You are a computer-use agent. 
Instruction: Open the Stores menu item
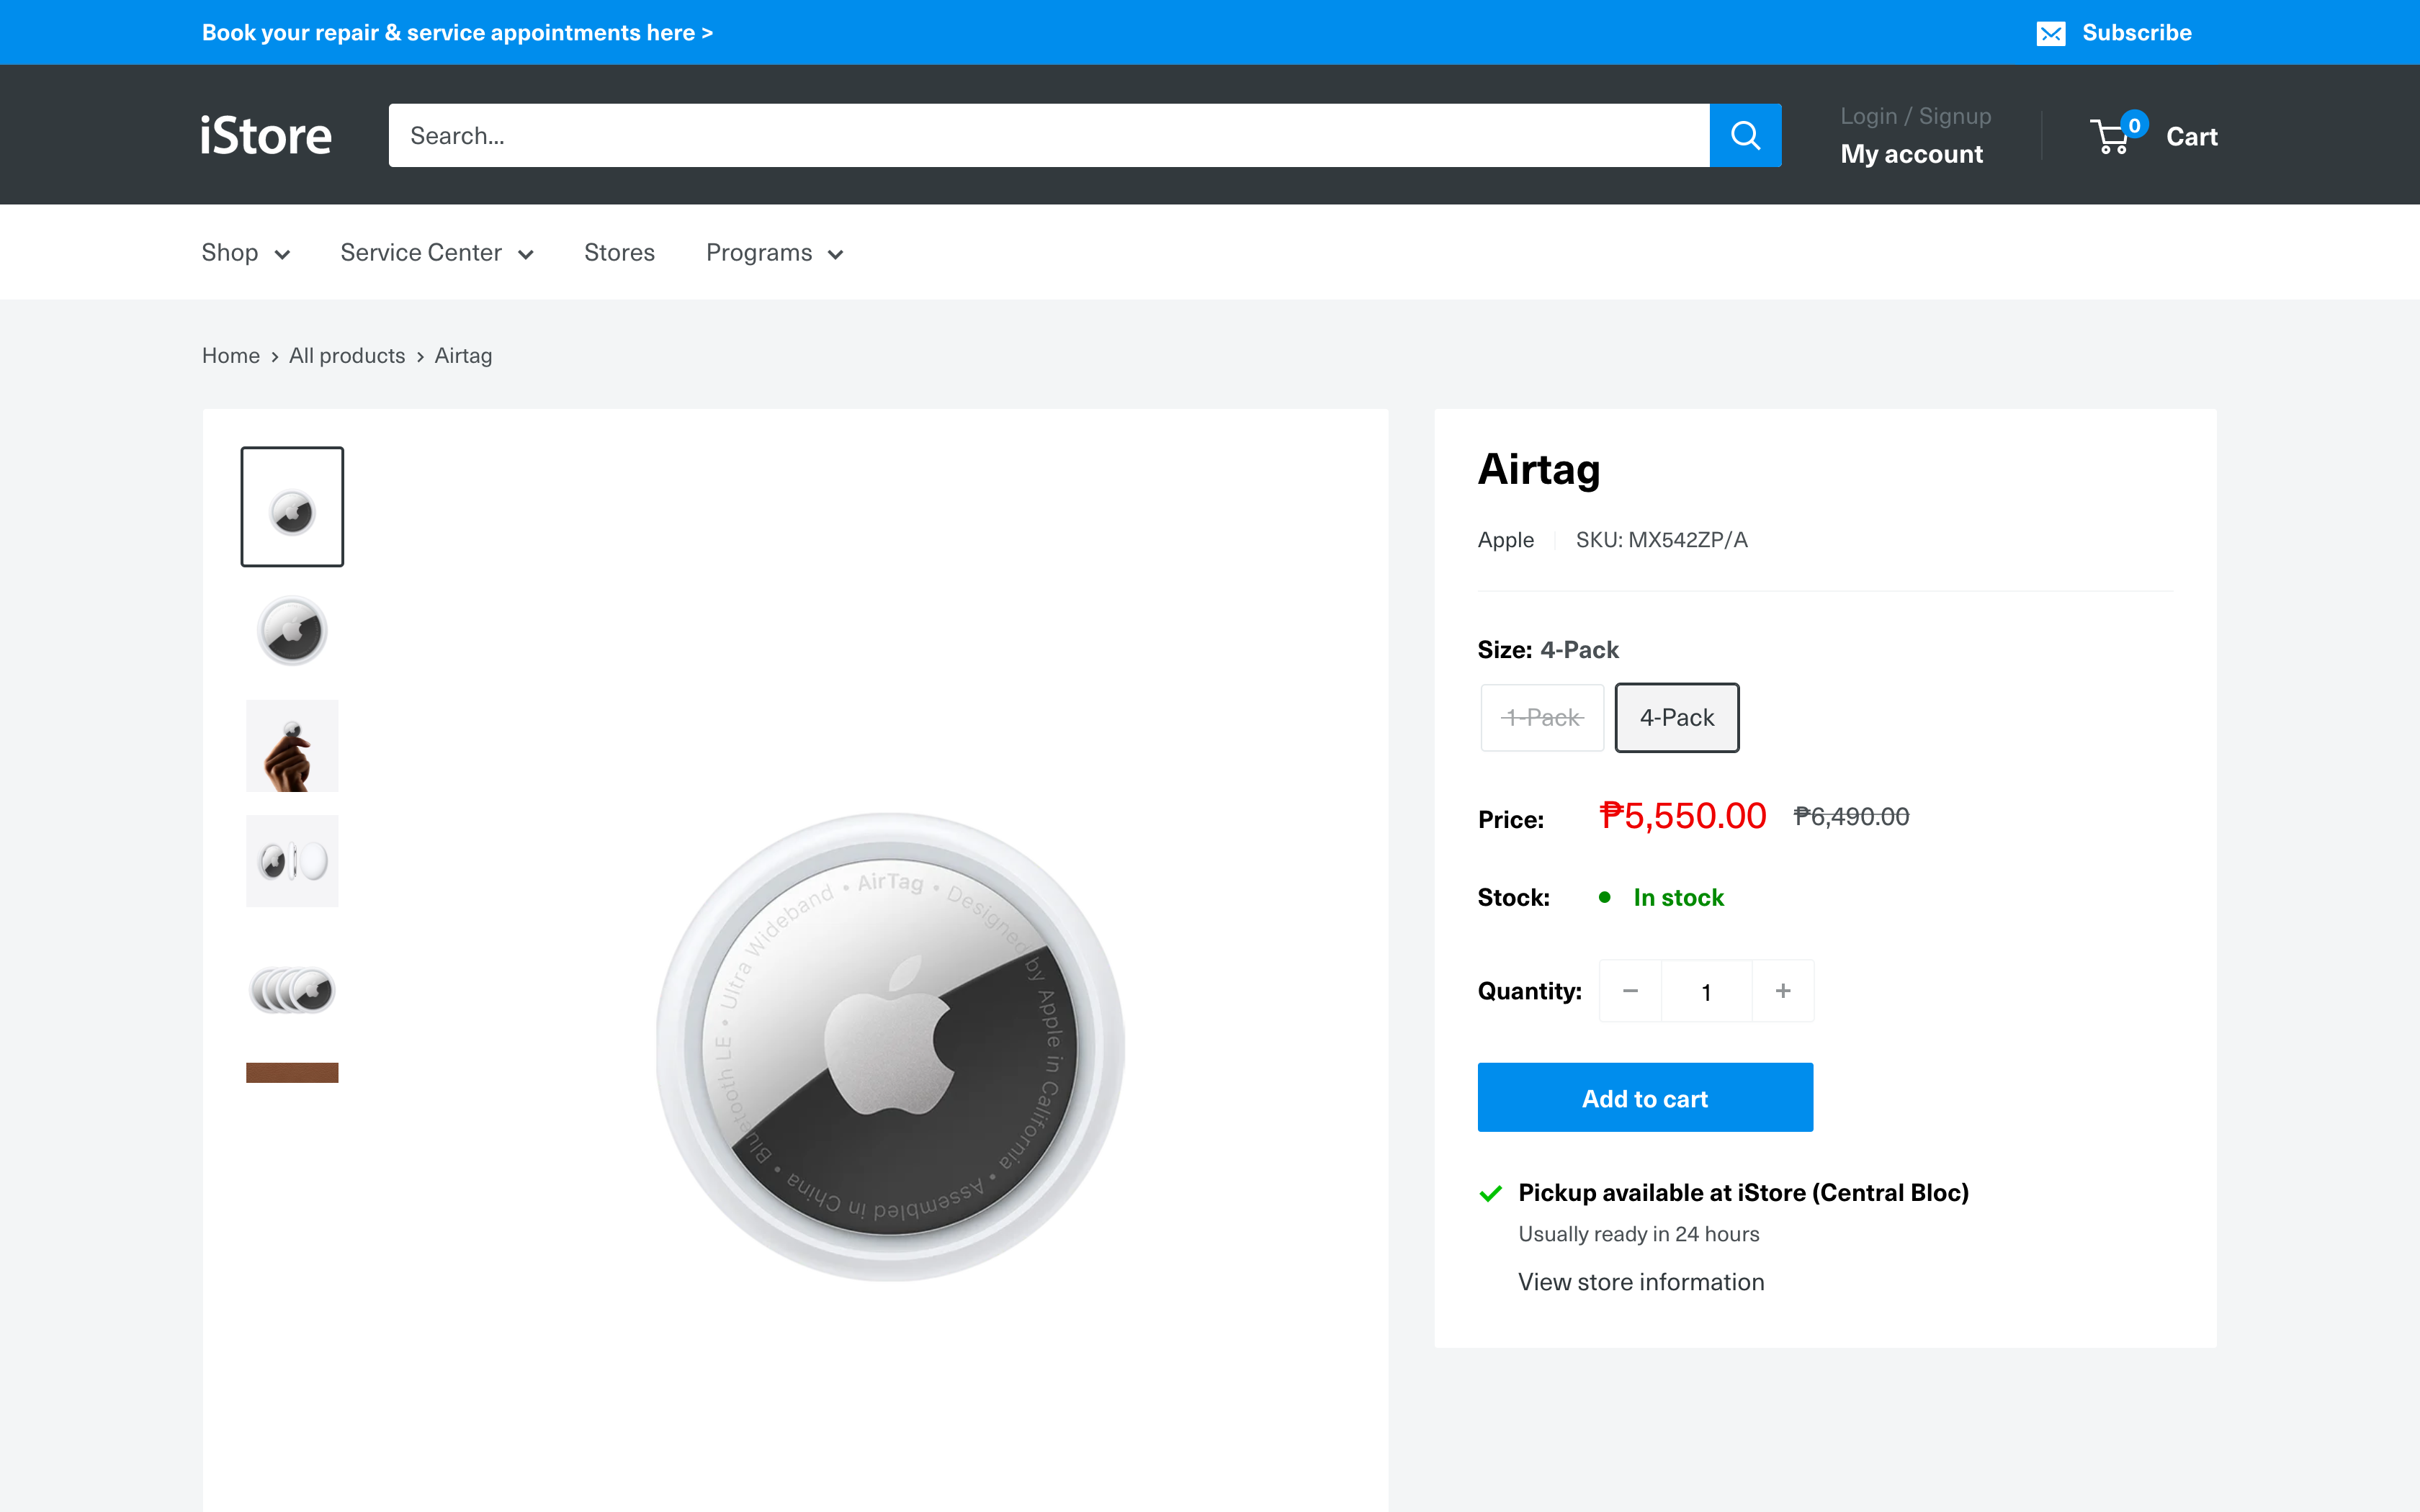coord(619,252)
